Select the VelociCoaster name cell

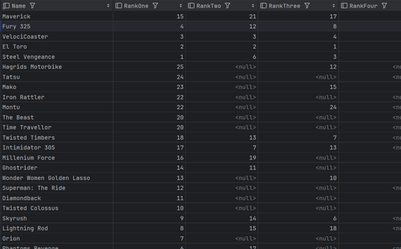tap(57, 37)
